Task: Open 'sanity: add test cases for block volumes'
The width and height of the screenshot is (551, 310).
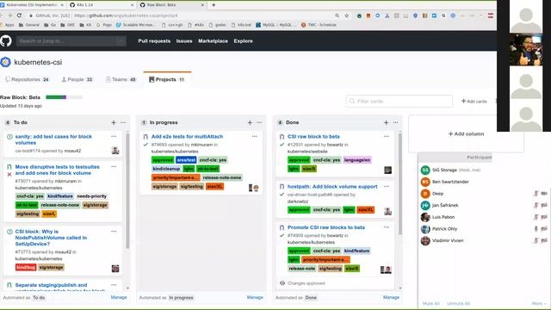Action: pyautogui.click(x=53, y=139)
